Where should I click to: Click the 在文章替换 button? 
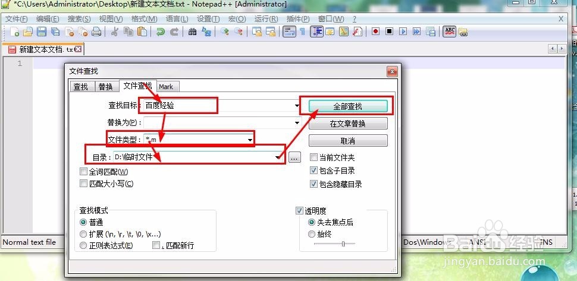click(x=348, y=124)
